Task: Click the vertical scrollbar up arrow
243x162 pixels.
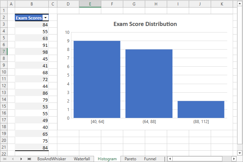Action: click(x=240, y=3)
